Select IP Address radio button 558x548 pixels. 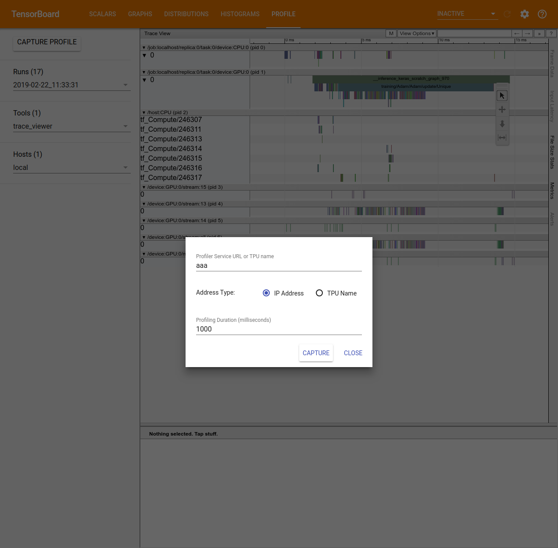pyautogui.click(x=266, y=293)
